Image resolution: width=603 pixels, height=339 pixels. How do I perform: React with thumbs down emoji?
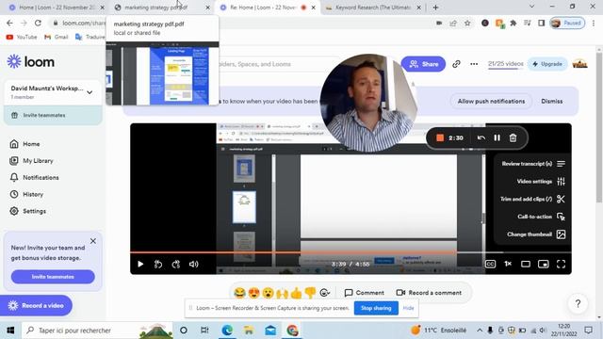310,293
